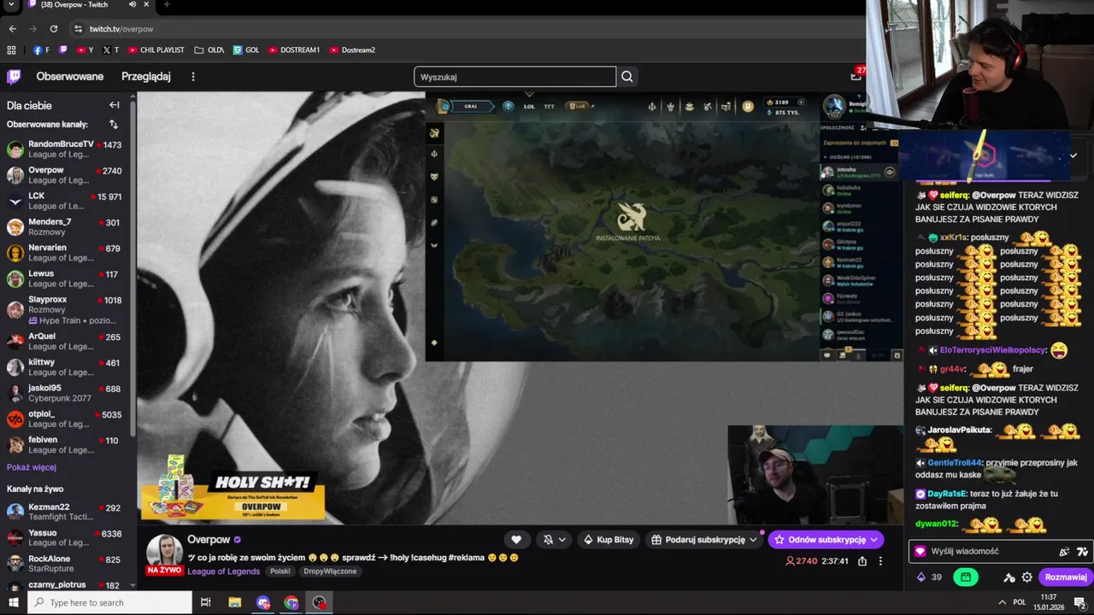
Task: Go back in browser history
Action: pos(13,29)
